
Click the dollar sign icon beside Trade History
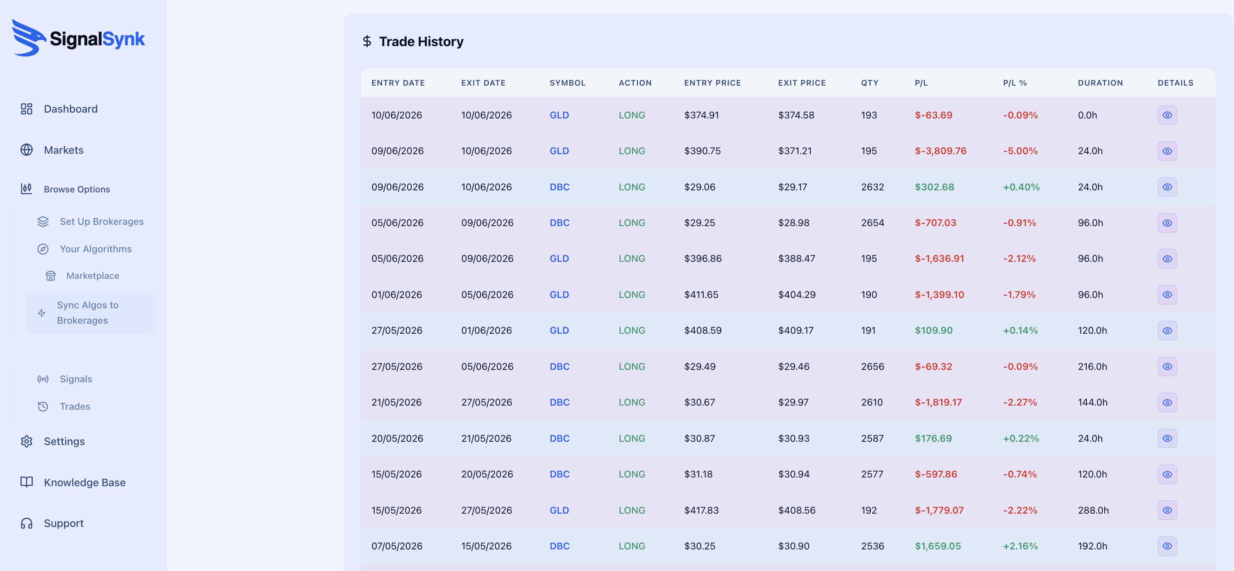[367, 41]
